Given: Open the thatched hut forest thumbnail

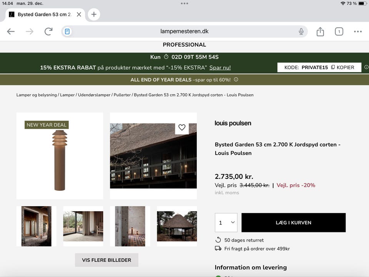Looking at the screenshot, I should (177, 226).
